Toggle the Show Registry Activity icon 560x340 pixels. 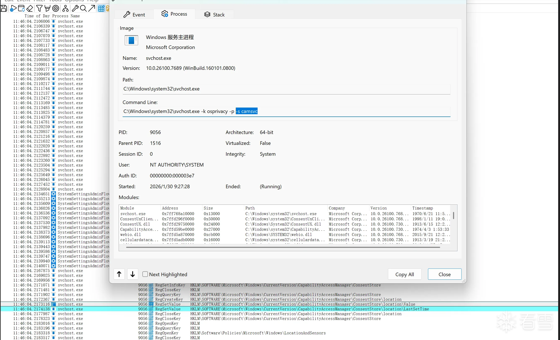coord(101,8)
